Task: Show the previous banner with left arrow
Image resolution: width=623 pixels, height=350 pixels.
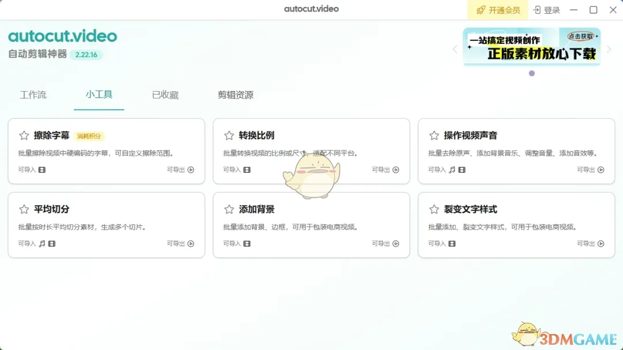Action: point(455,50)
